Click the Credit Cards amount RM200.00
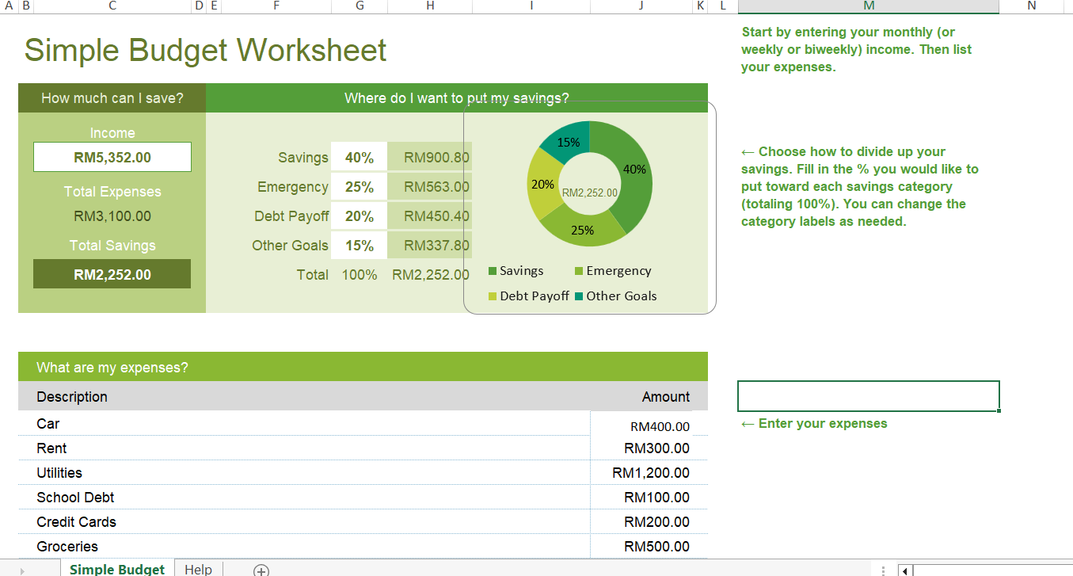1073x576 pixels. 656,522
